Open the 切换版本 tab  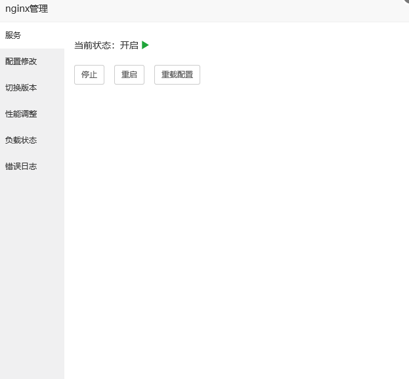[32, 88]
